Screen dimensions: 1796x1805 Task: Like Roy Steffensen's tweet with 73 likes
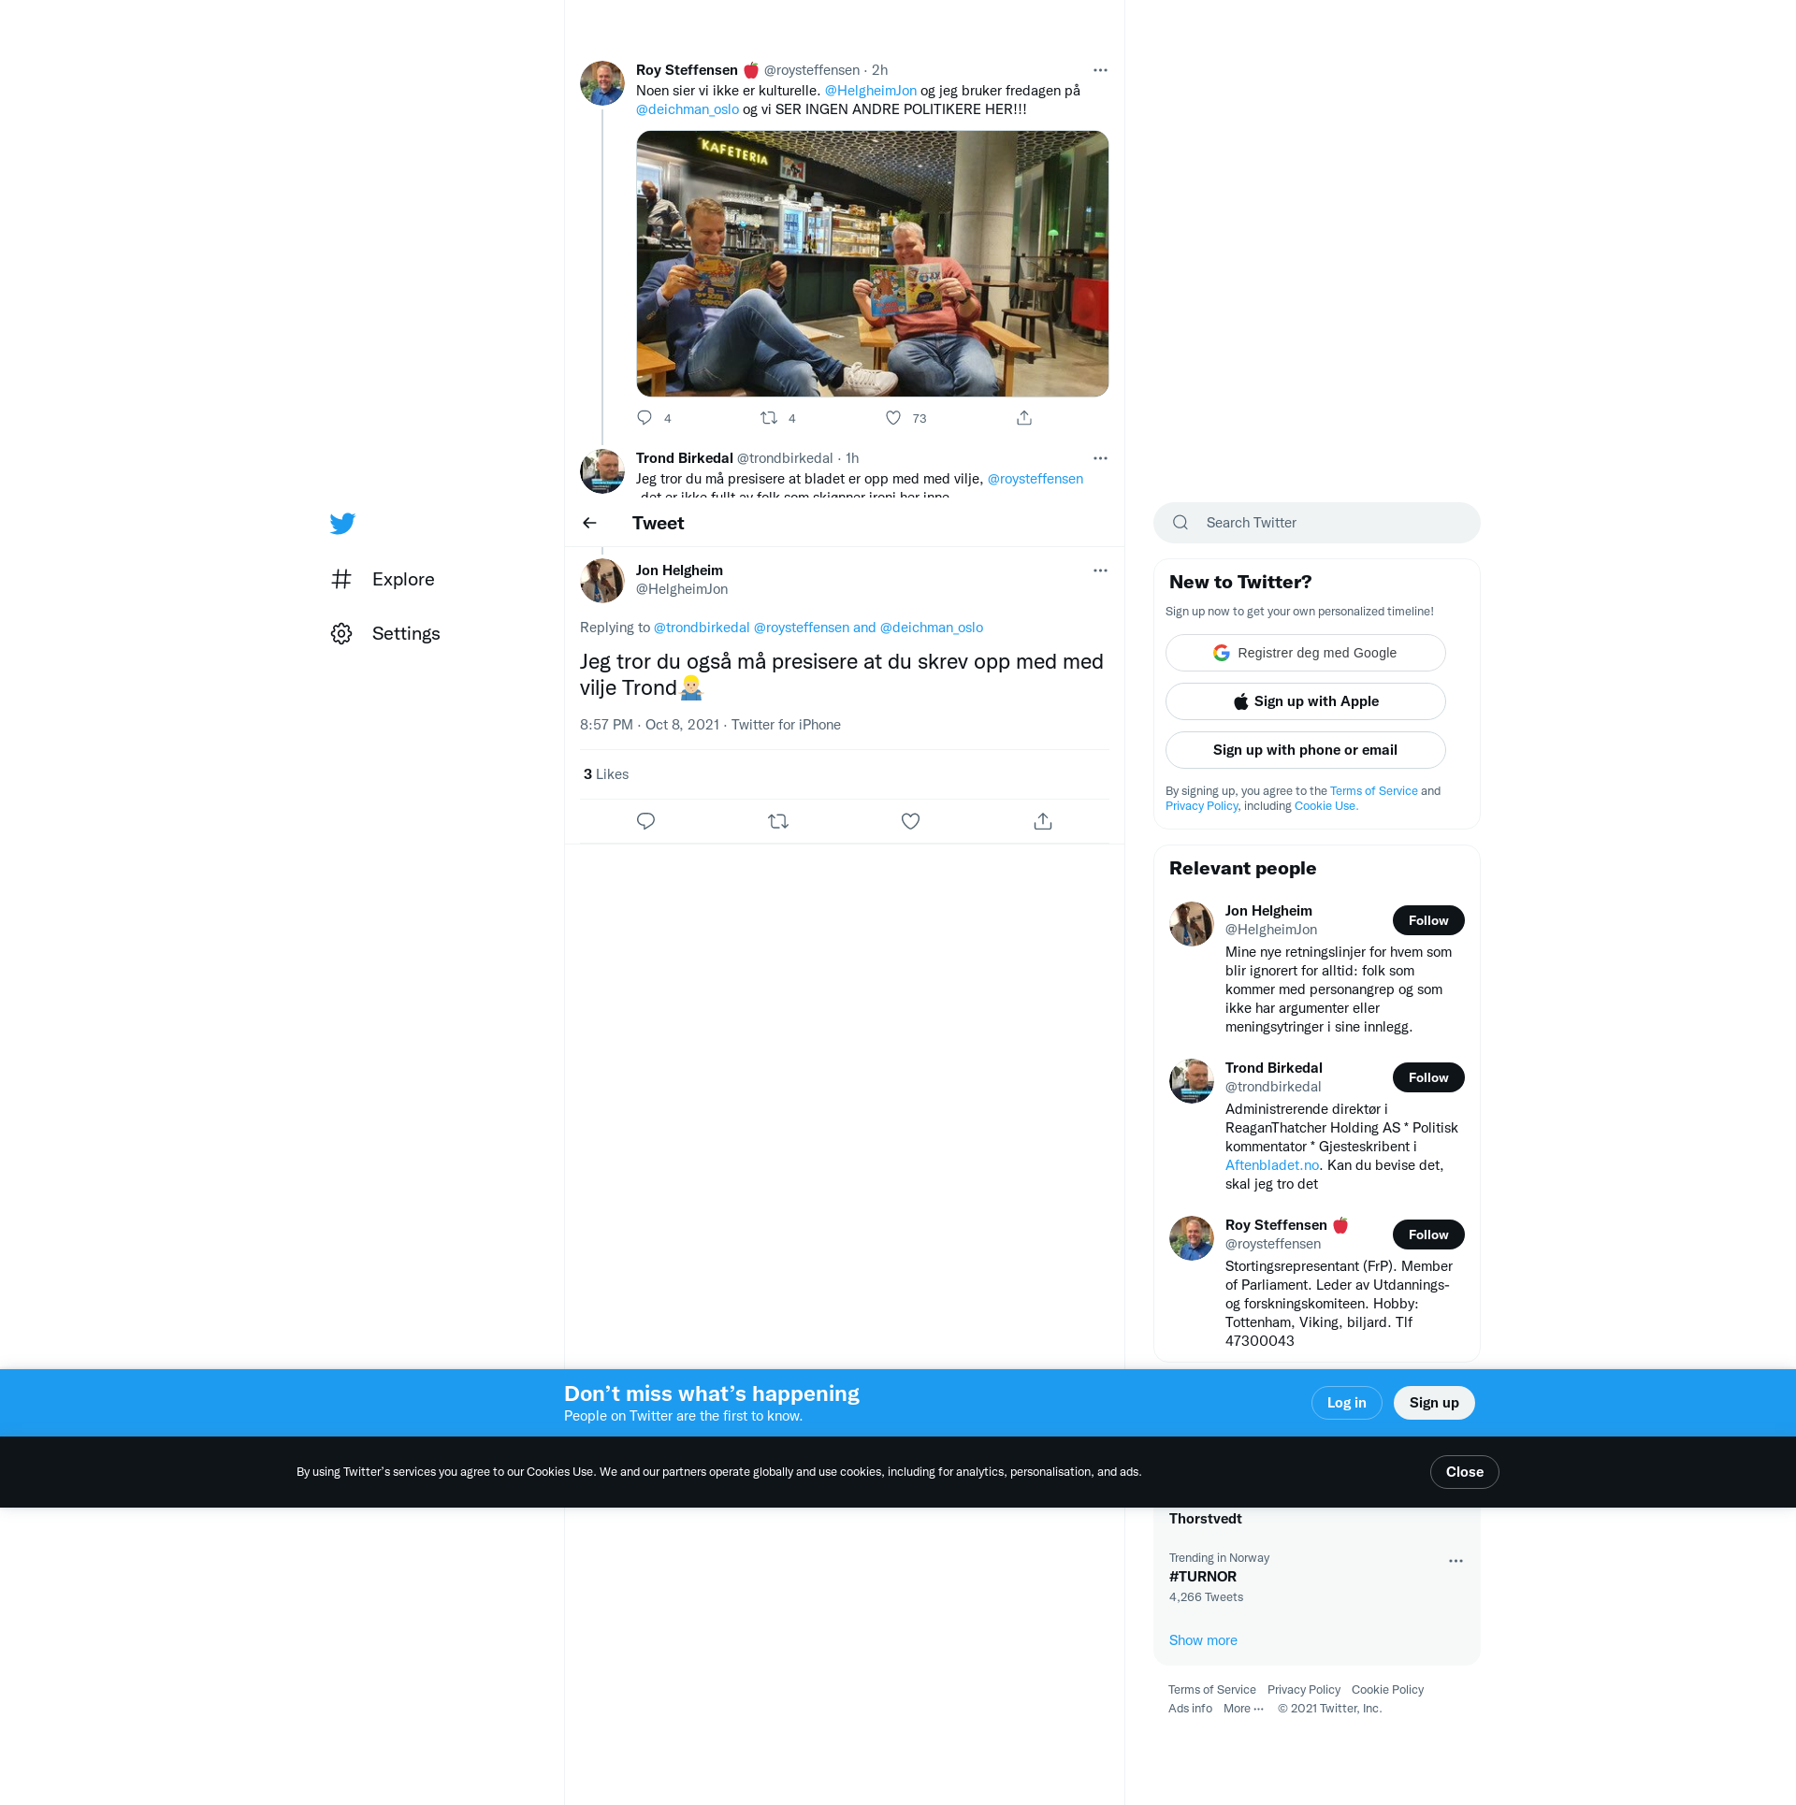pos(893,418)
